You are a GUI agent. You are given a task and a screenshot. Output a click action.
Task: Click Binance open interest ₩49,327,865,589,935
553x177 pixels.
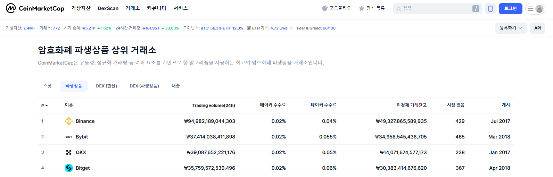[401, 121]
